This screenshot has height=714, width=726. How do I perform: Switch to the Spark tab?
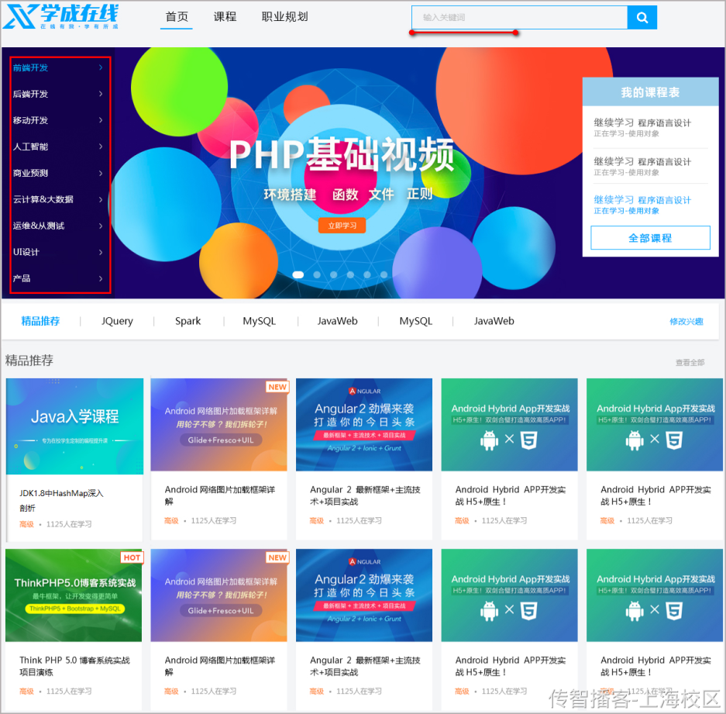[x=188, y=321]
